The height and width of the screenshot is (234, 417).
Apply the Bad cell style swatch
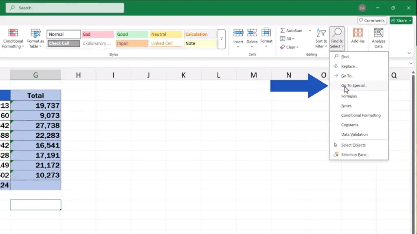pos(98,35)
